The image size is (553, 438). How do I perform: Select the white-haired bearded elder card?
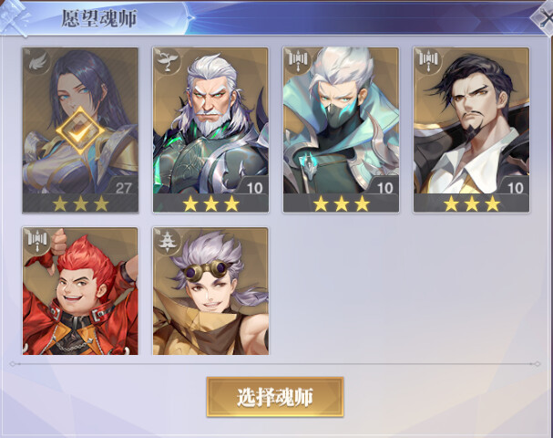pos(210,130)
